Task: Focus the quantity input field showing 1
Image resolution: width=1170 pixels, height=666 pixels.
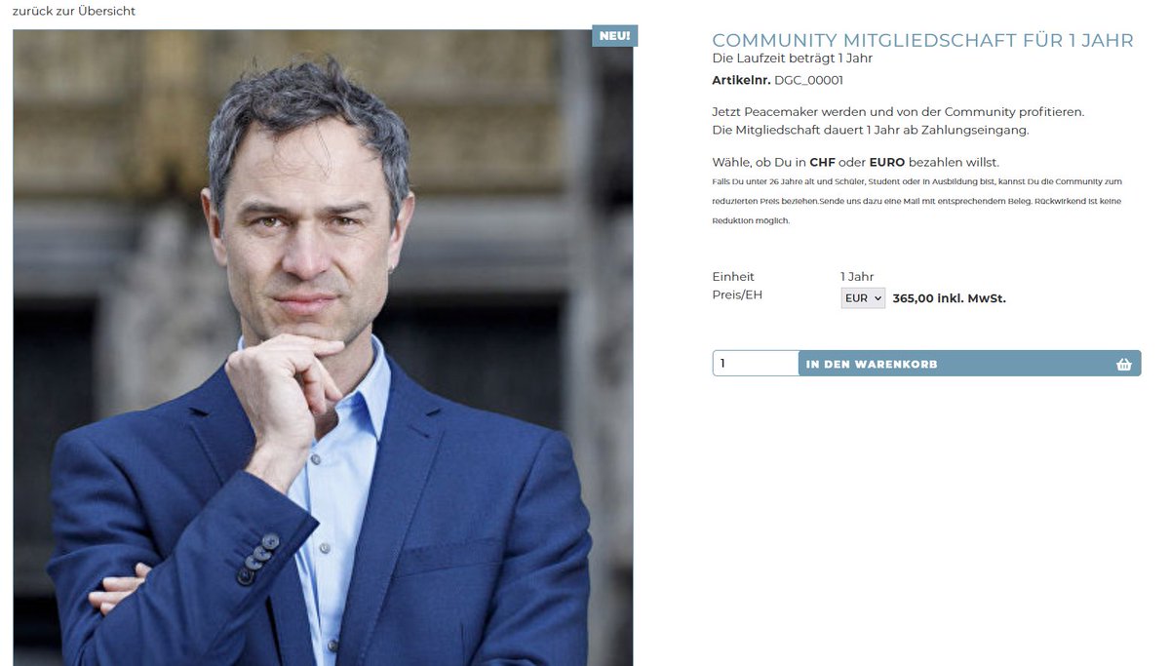Action: (x=756, y=363)
